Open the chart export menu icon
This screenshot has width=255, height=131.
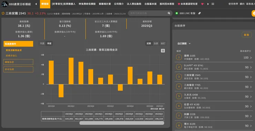163,51
